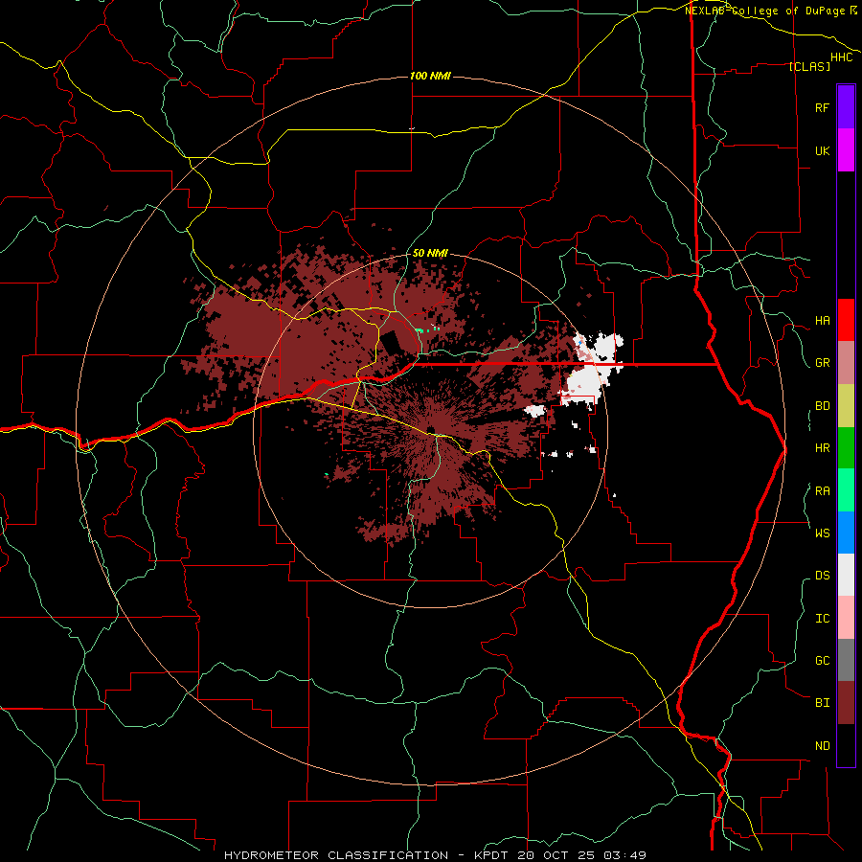Click the HA red legend swatch

pos(846,320)
